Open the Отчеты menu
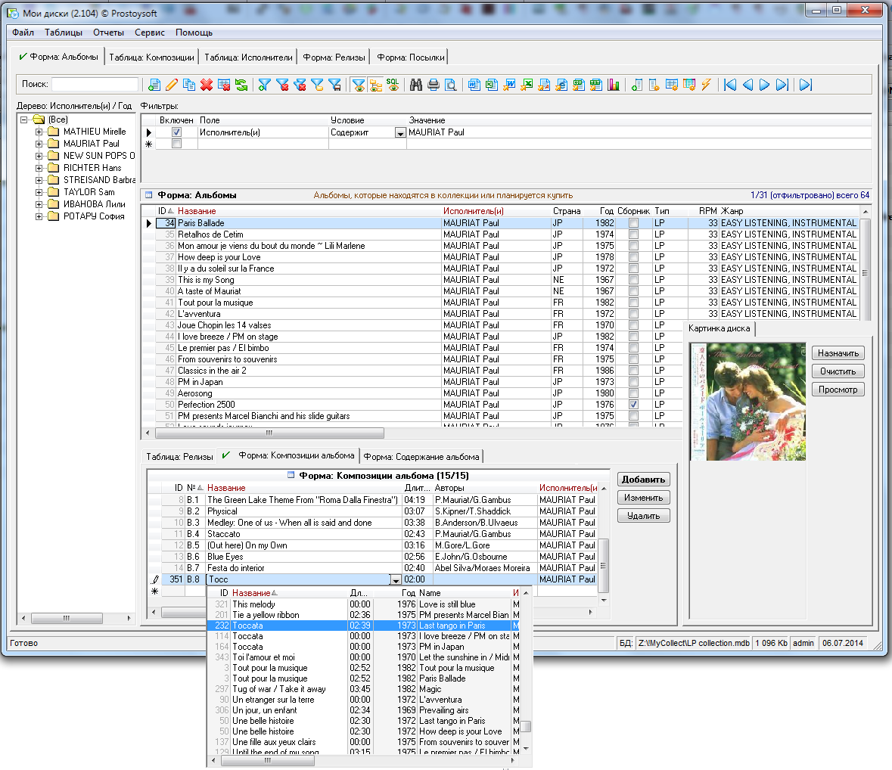The image size is (892, 770). (108, 33)
